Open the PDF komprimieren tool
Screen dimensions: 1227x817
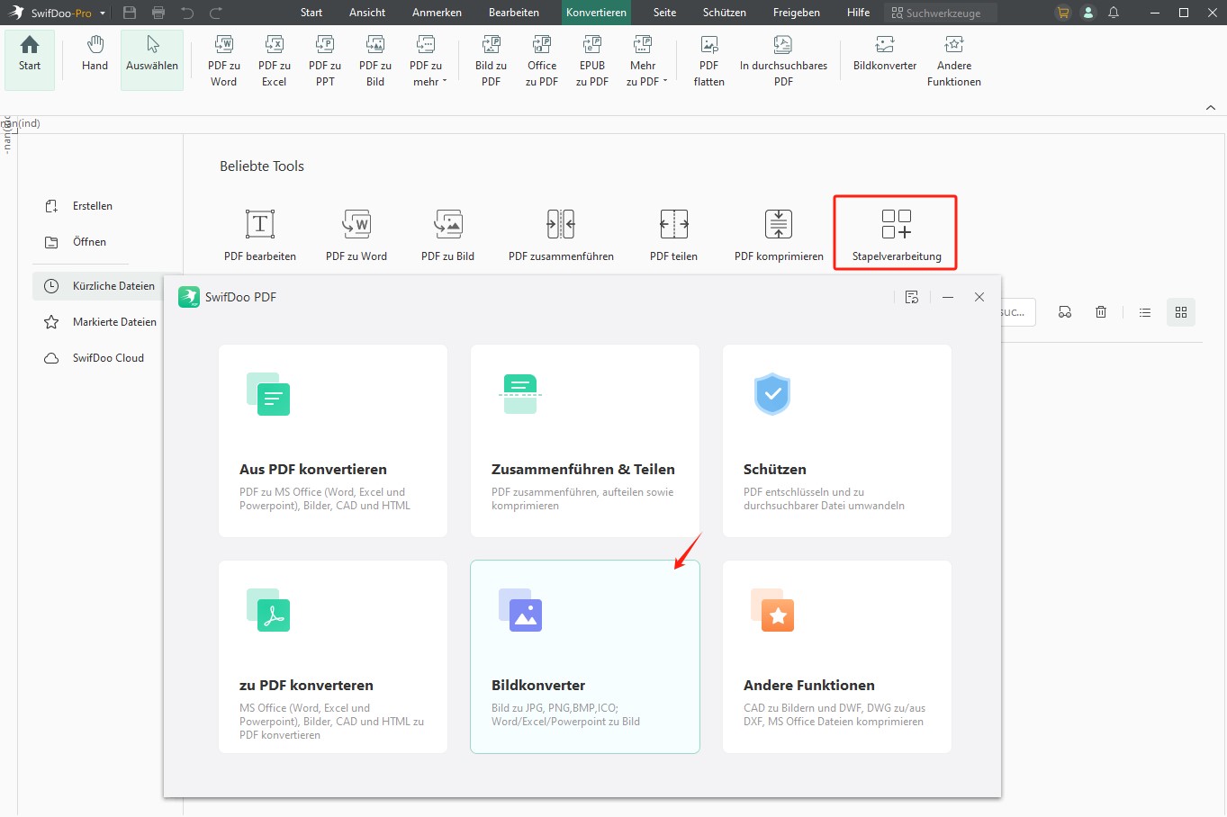[x=779, y=234]
